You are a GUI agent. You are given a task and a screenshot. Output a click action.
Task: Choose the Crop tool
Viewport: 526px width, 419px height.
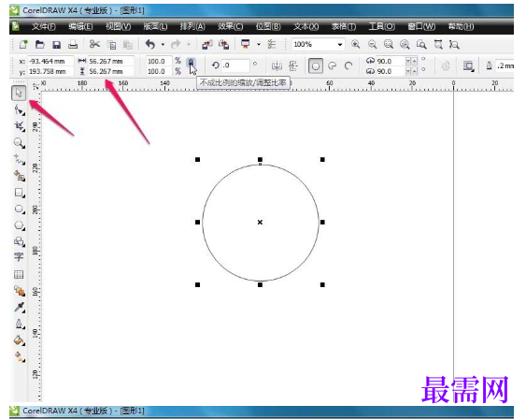point(19,126)
